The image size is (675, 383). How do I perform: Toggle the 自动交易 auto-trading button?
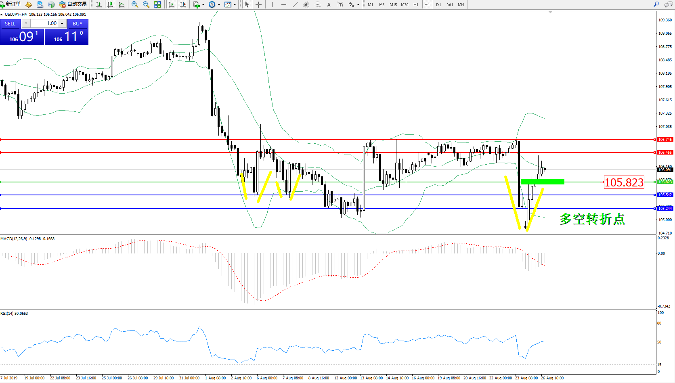73,4
